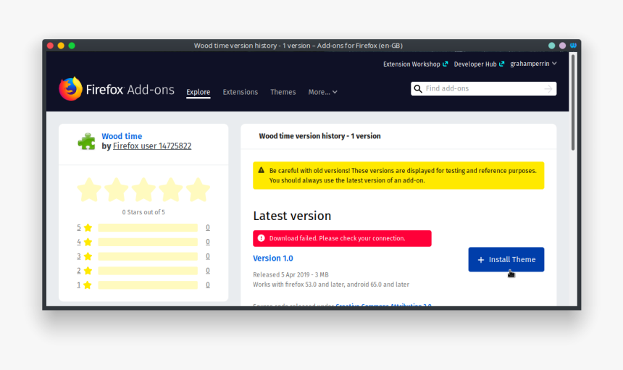
Task: Open the Firefox user 14725822 profile link
Action: 152,146
